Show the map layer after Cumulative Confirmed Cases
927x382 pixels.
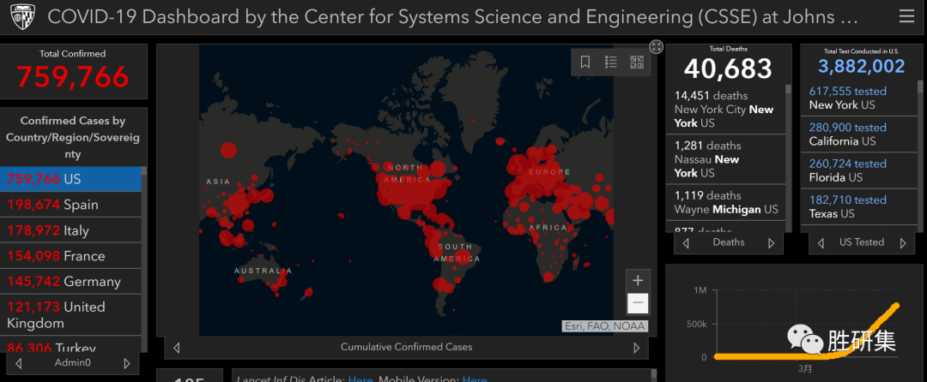click(x=637, y=348)
